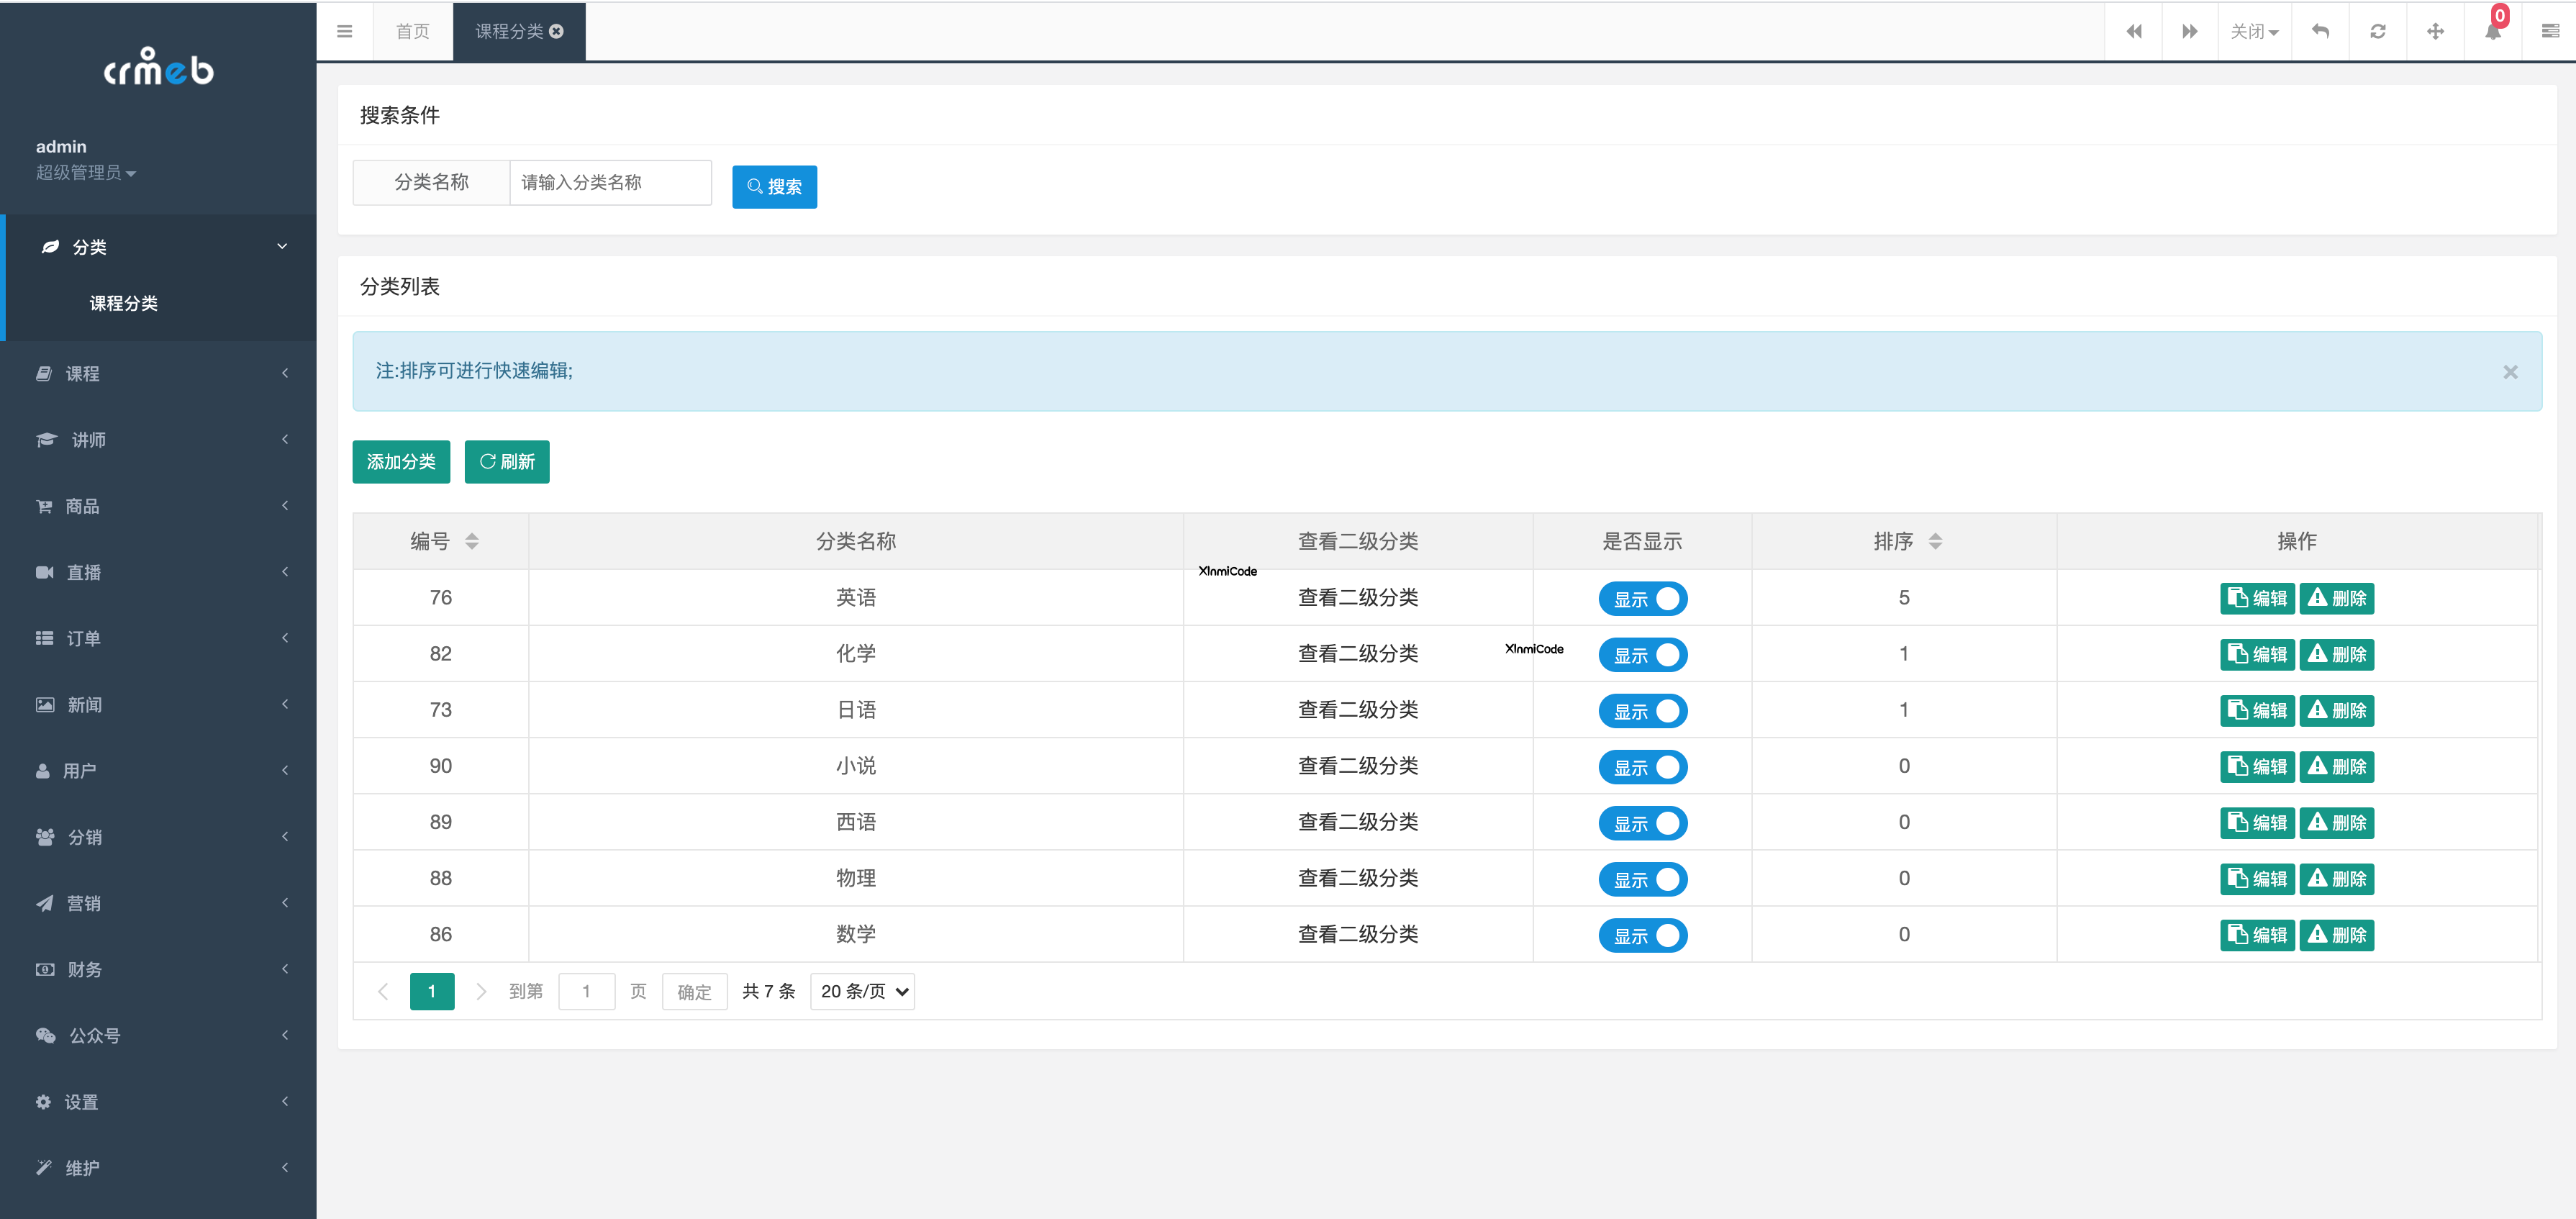The height and width of the screenshot is (1219, 2576).
Task: Toggle 显示 switch for 小说 row
Action: coord(1642,767)
